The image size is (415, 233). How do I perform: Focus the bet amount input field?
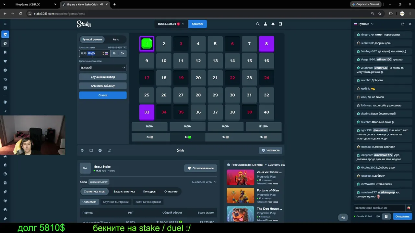pos(94,53)
